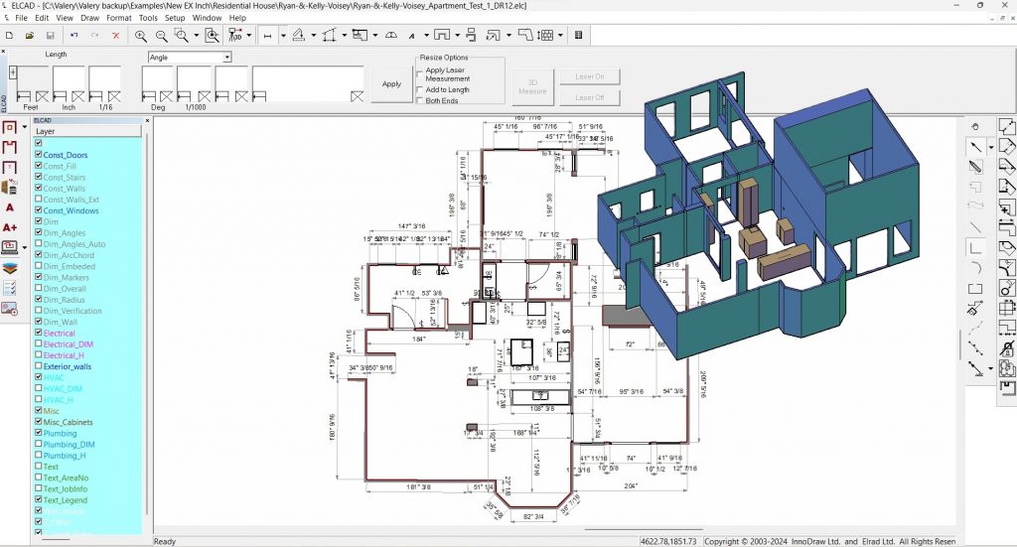1017x547 pixels.
Task: Click the Zoom Out magnifier icon
Action: pos(161,36)
